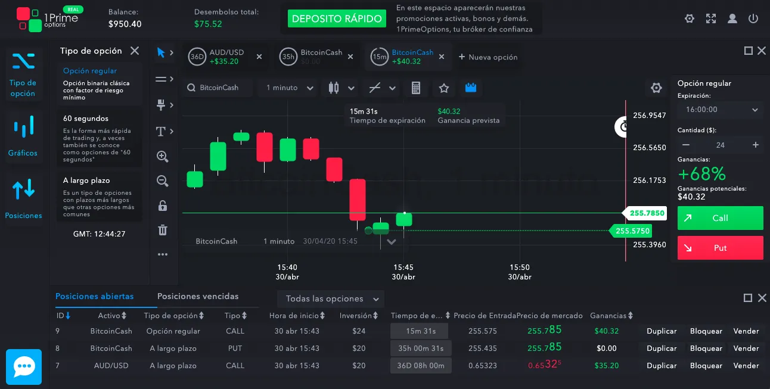
Task: Expand cursor tool options arrow
Action: coord(172,52)
